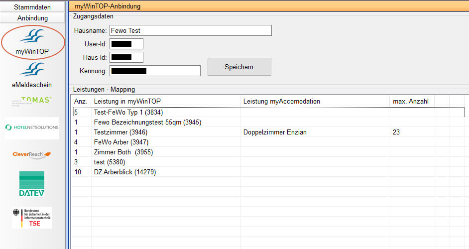Select the DATEV export icon
The image size is (469, 249).
point(32,183)
